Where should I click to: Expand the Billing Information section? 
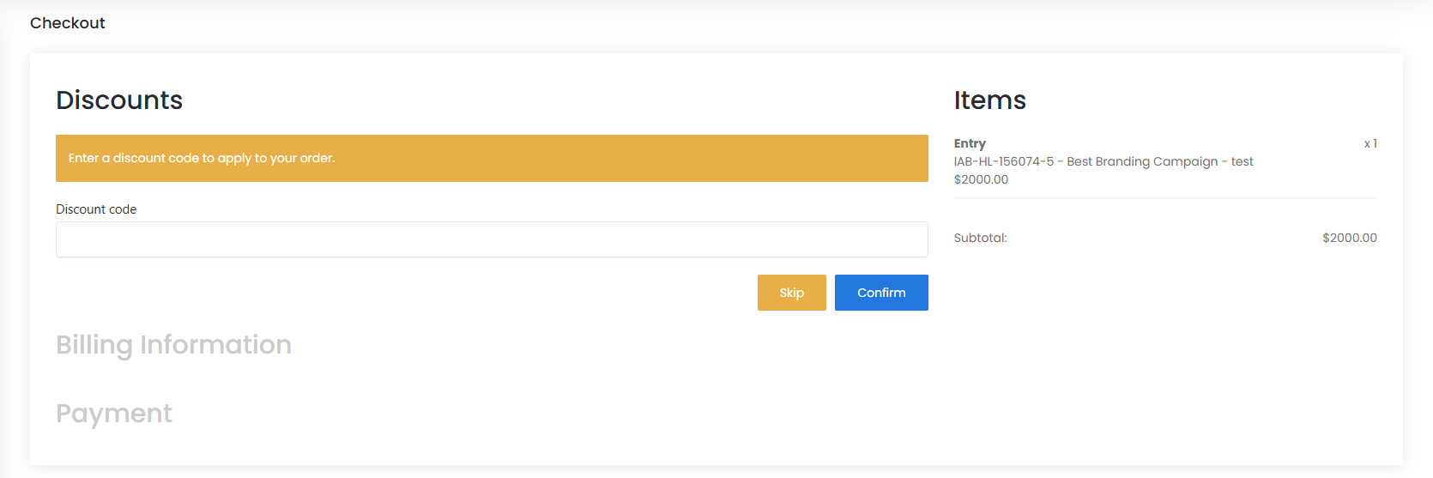point(173,345)
